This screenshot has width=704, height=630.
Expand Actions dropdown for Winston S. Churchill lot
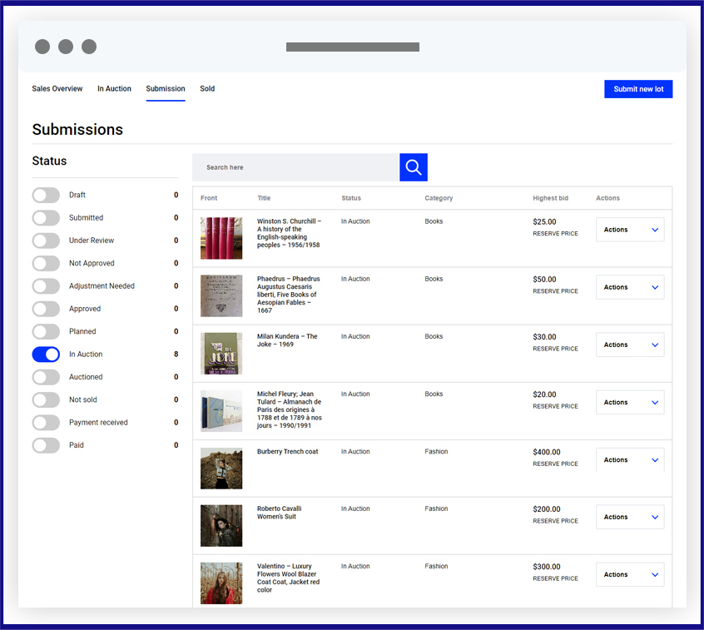(x=630, y=230)
